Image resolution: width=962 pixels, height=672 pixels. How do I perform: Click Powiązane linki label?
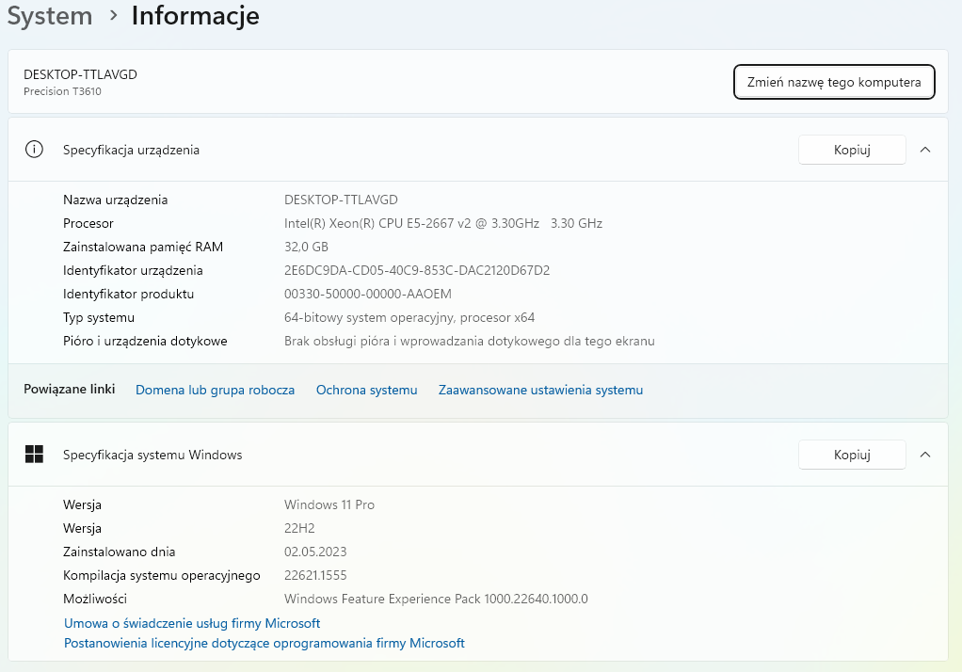(x=70, y=389)
